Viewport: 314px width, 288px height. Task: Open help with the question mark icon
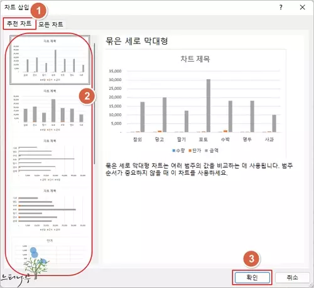pyautogui.click(x=281, y=8)
